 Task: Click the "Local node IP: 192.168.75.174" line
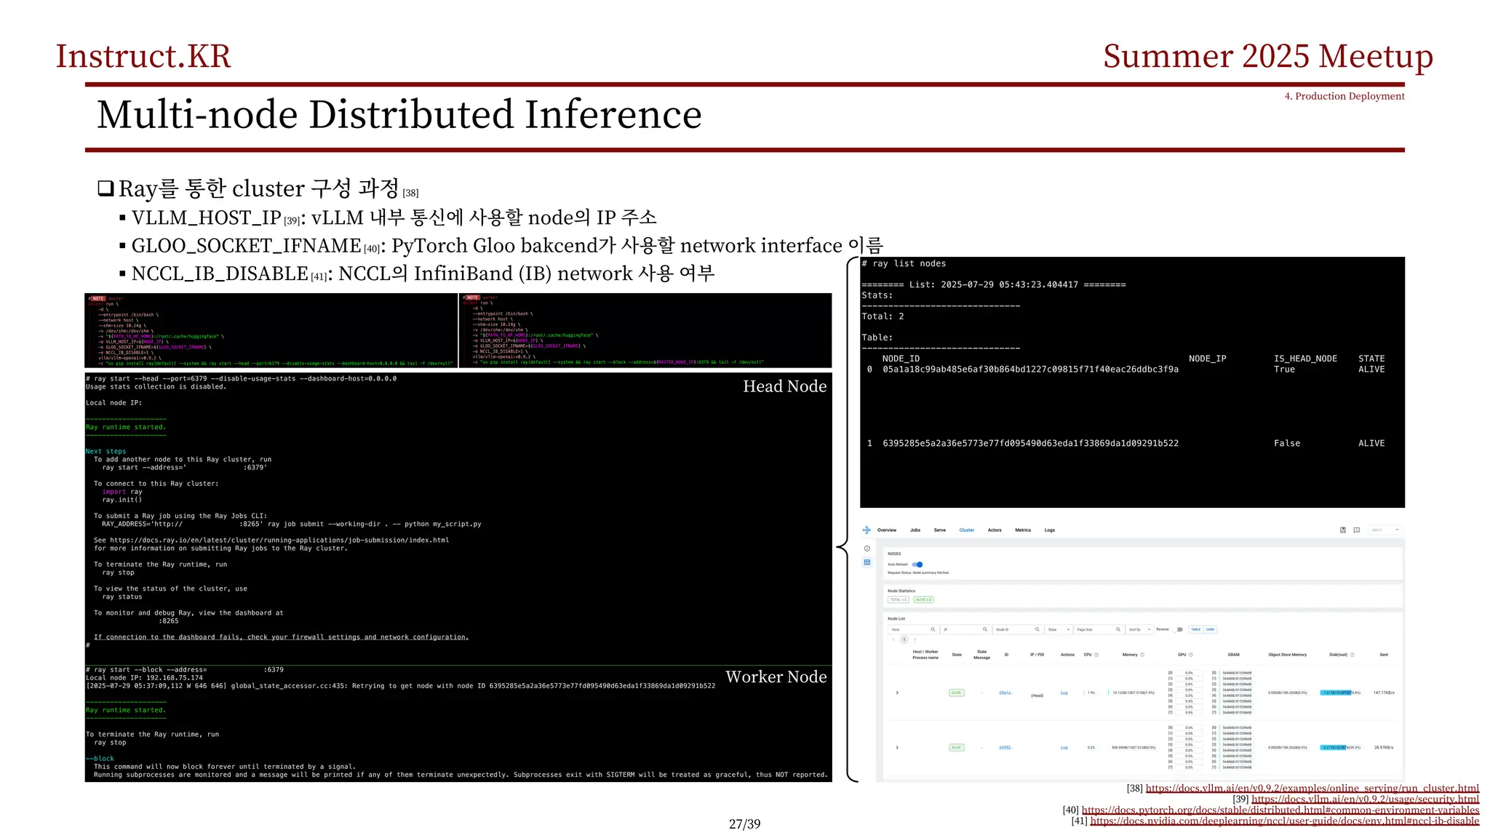point(144,677)
